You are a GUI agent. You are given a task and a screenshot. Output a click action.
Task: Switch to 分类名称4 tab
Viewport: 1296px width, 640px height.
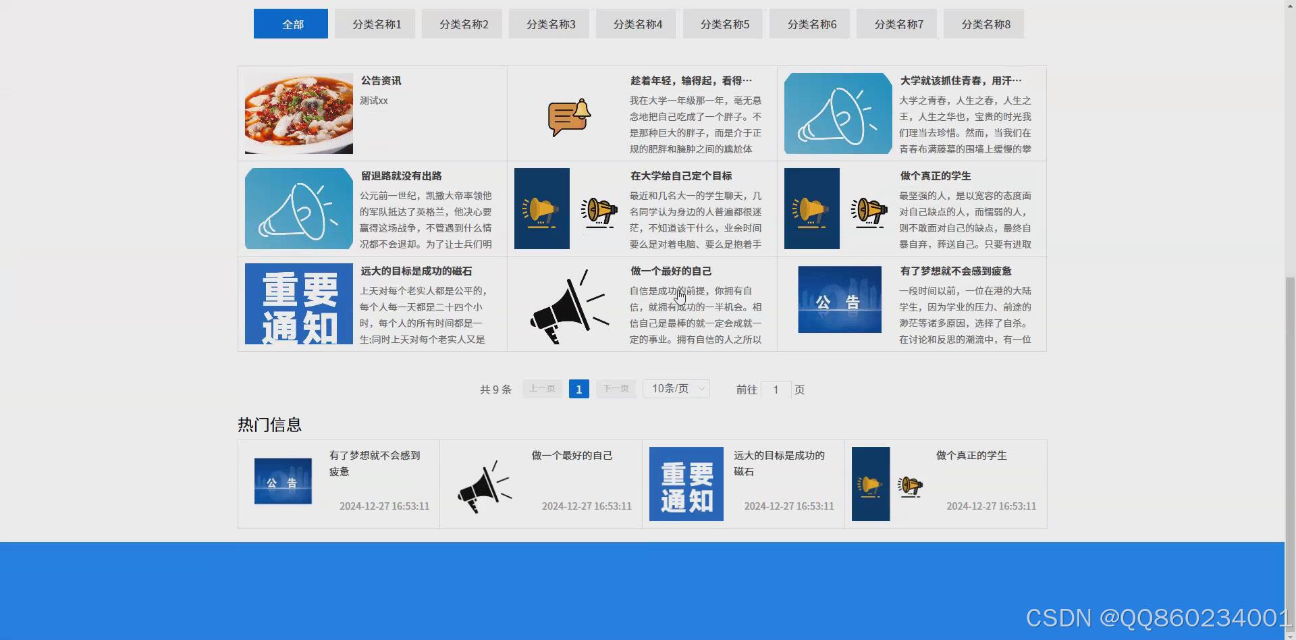click(x=636, y=24)
